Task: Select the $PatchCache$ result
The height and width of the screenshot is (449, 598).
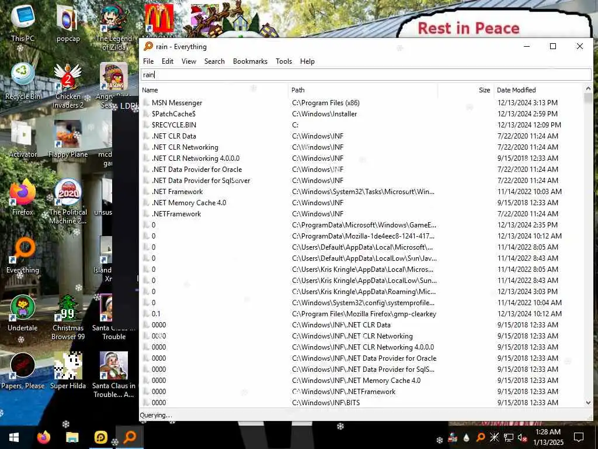Action: (x=361, y=114)
